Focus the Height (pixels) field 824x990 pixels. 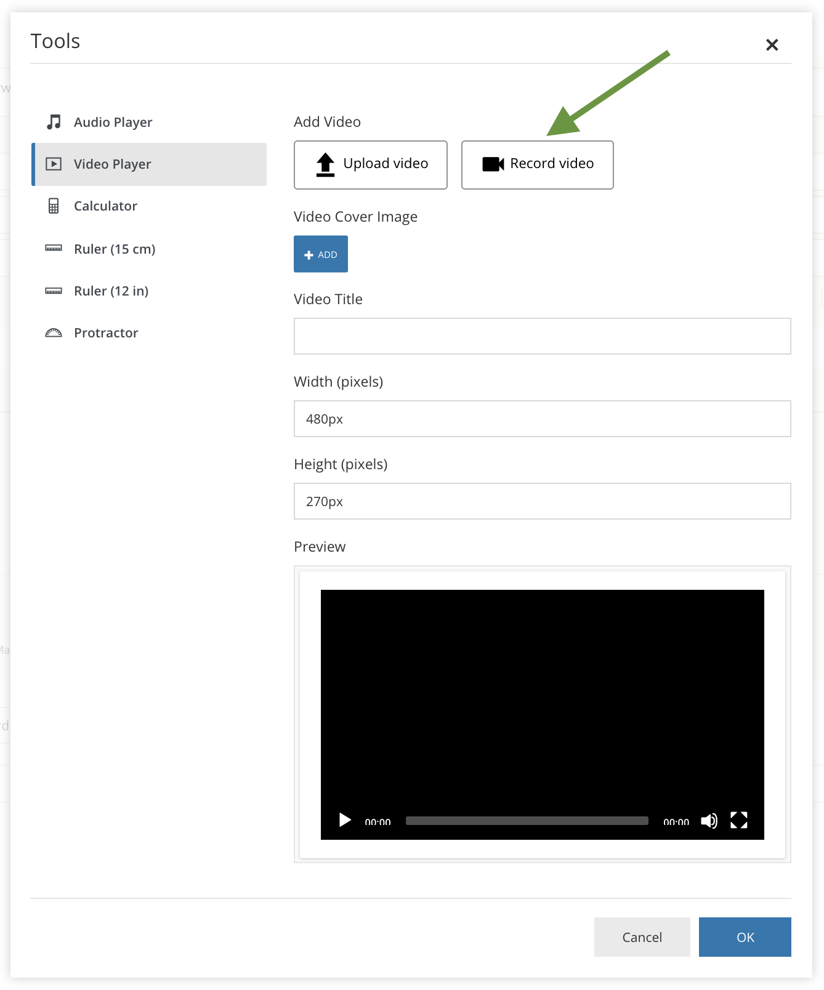pos(542,501)
